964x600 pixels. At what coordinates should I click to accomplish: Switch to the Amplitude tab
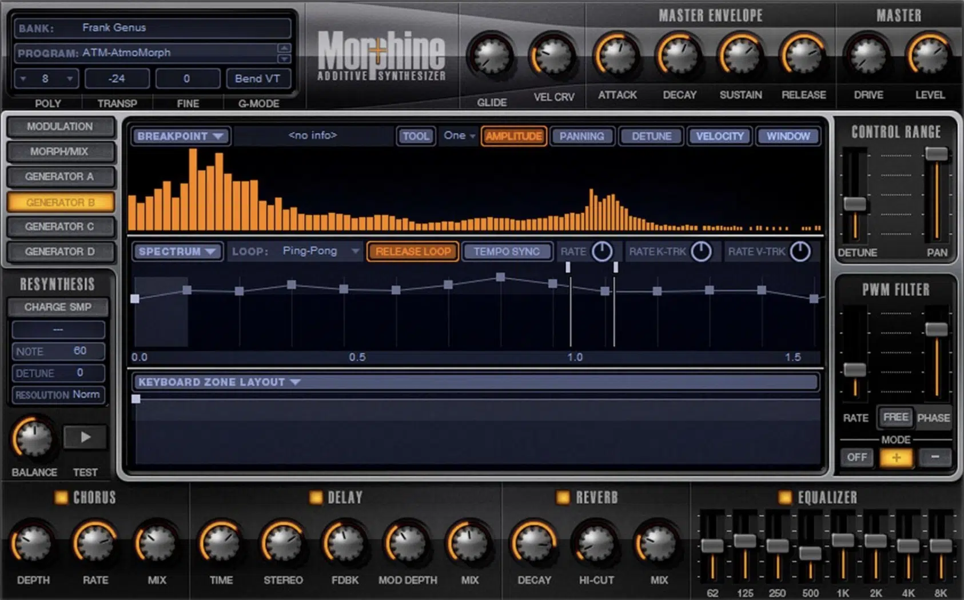(x=513, y=136)
